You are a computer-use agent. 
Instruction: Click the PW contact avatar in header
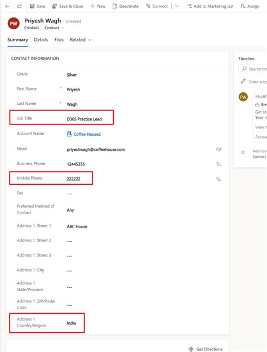point(14,24)
